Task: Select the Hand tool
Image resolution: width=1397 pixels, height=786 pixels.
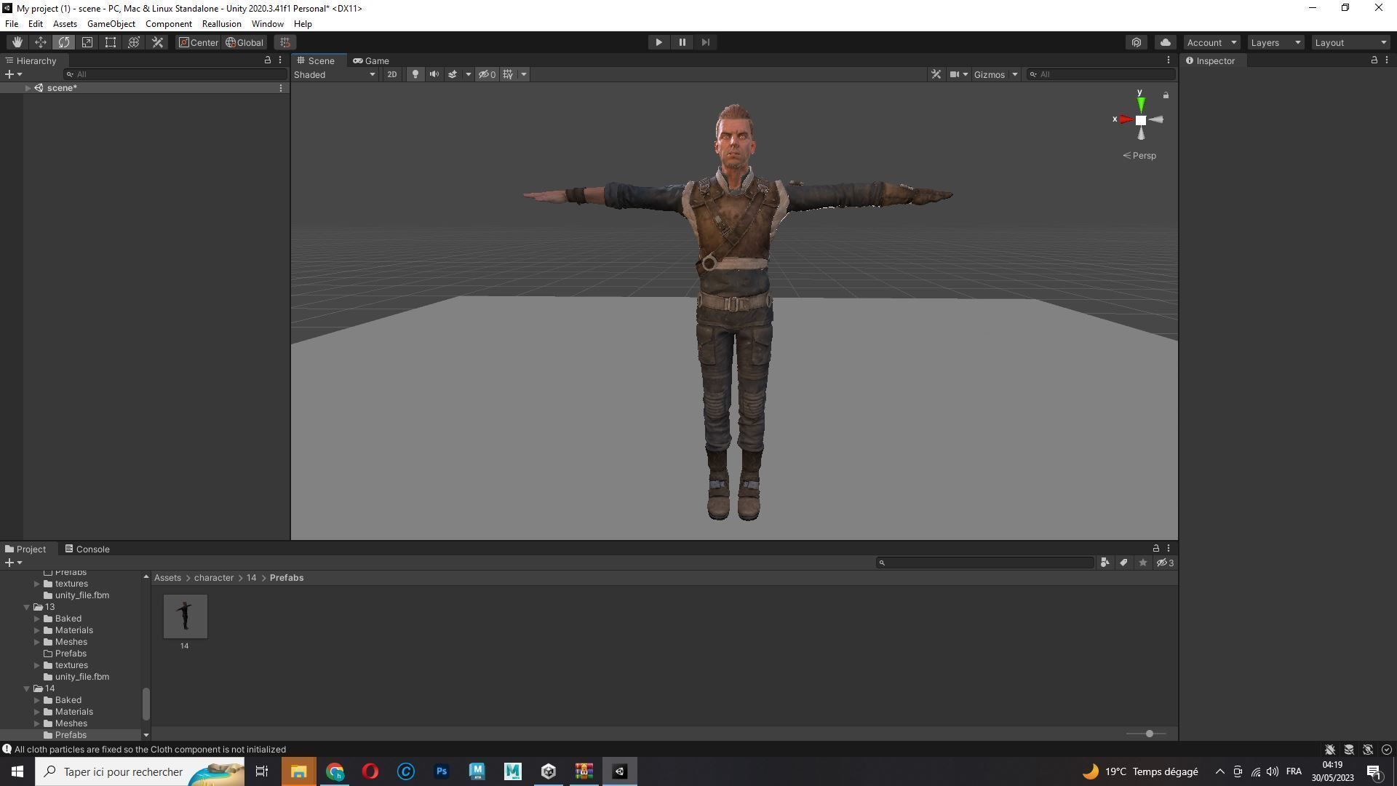Action: (17, 42)
